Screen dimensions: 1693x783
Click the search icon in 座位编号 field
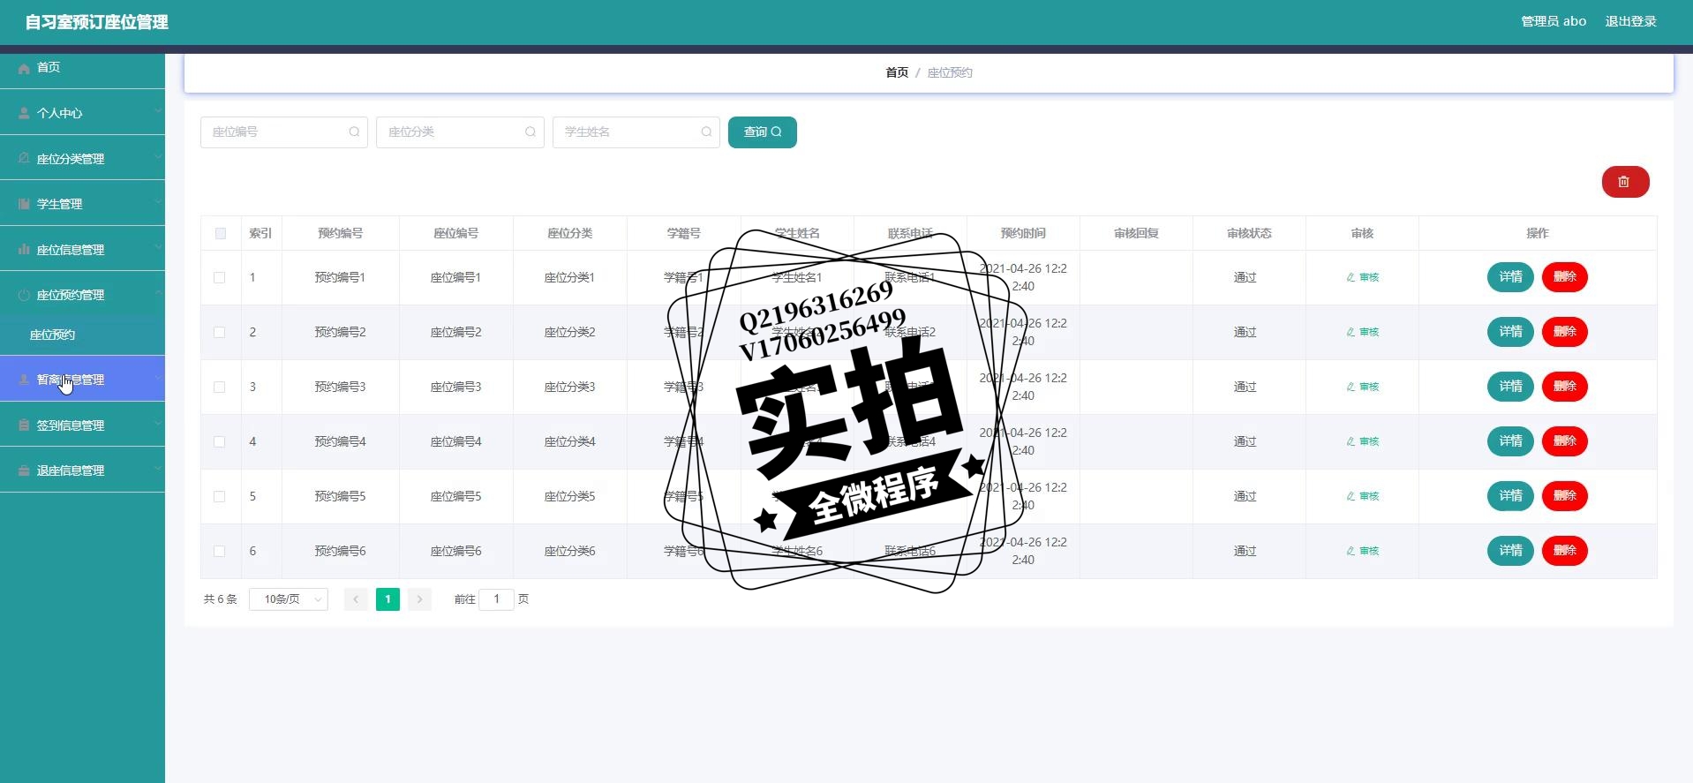click(x=354, y=132)
